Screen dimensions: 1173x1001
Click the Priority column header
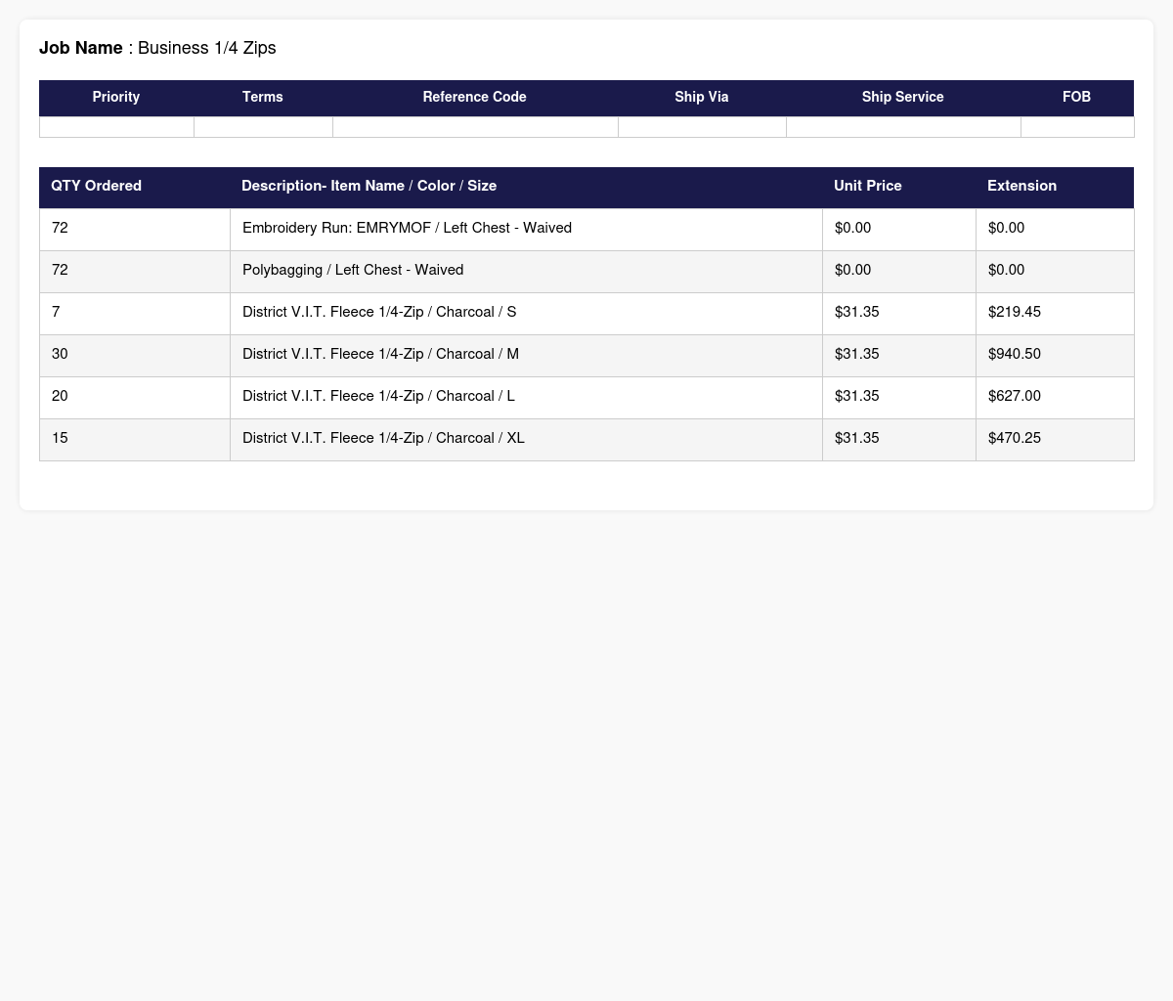[116, 98]
